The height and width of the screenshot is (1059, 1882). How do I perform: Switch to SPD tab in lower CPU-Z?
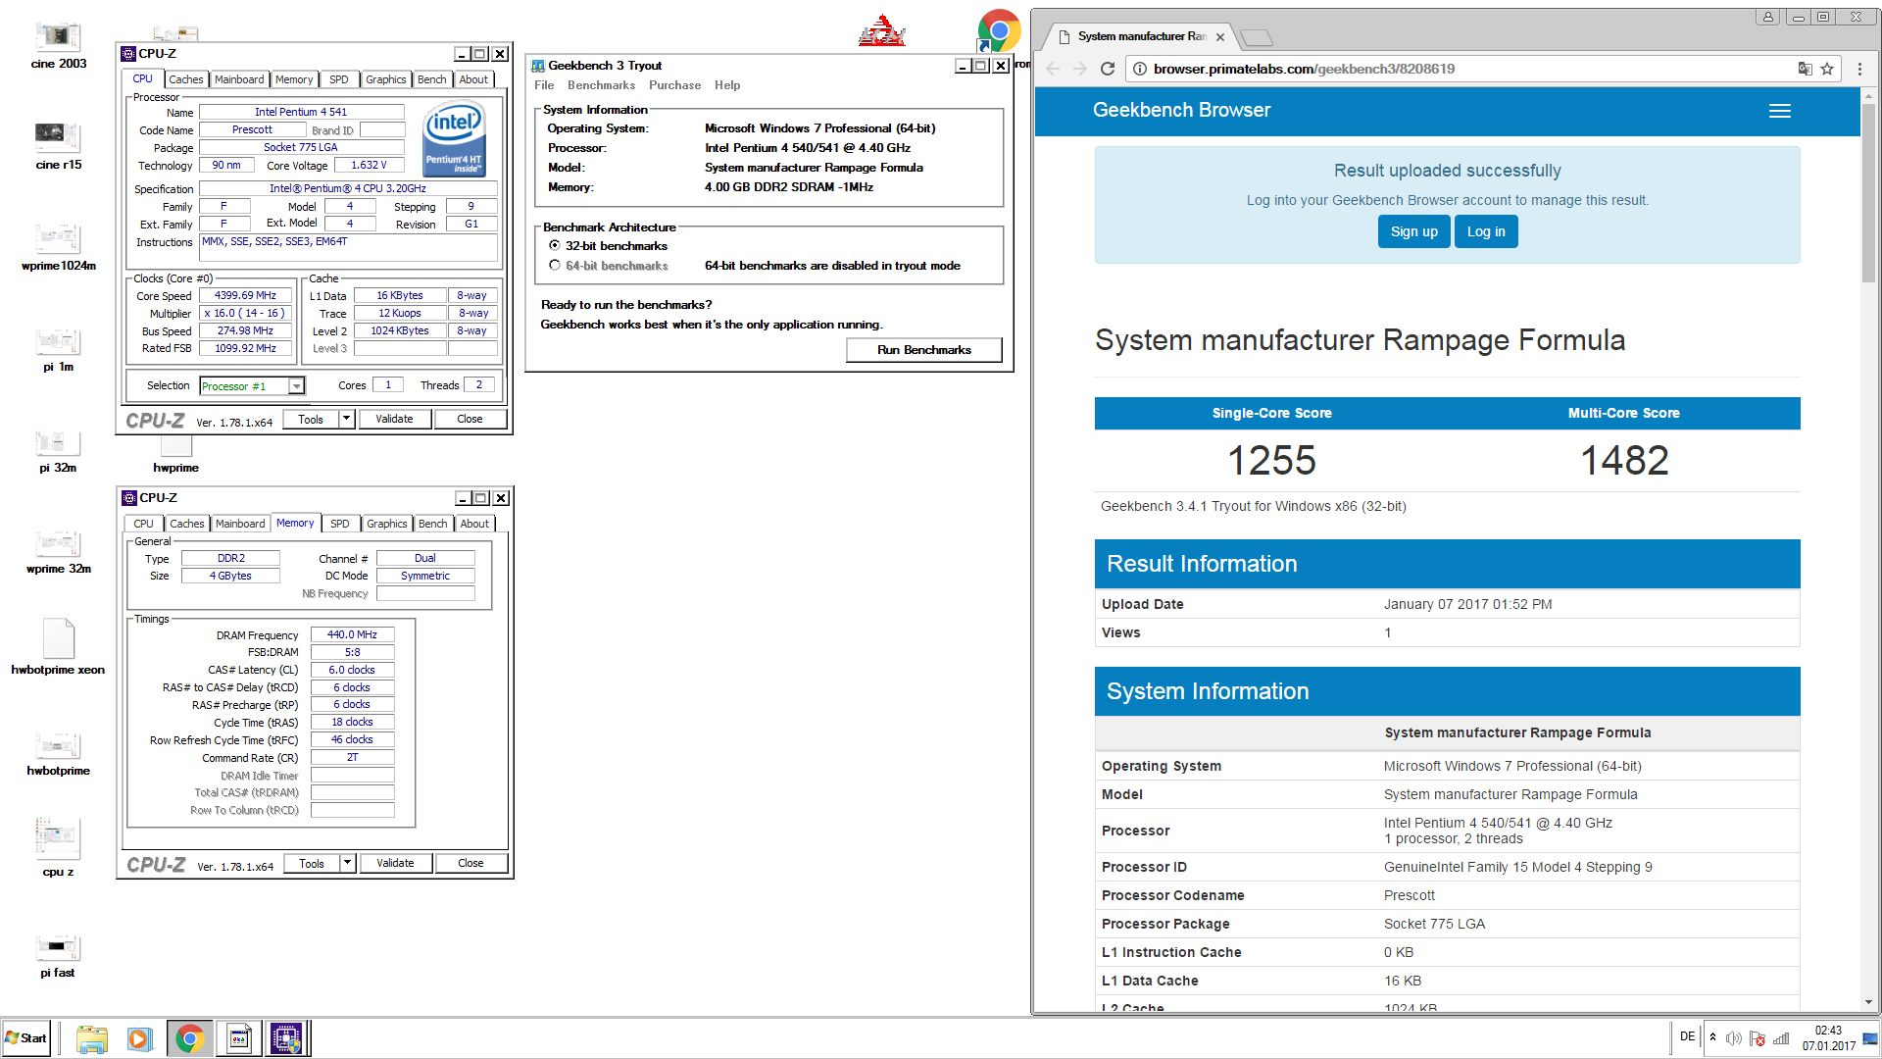(x=339, y=524)
